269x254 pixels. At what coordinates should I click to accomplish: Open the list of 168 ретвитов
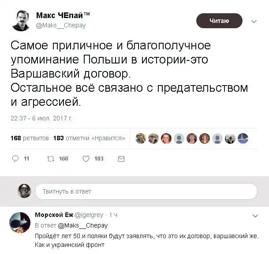tap(30, 138)
